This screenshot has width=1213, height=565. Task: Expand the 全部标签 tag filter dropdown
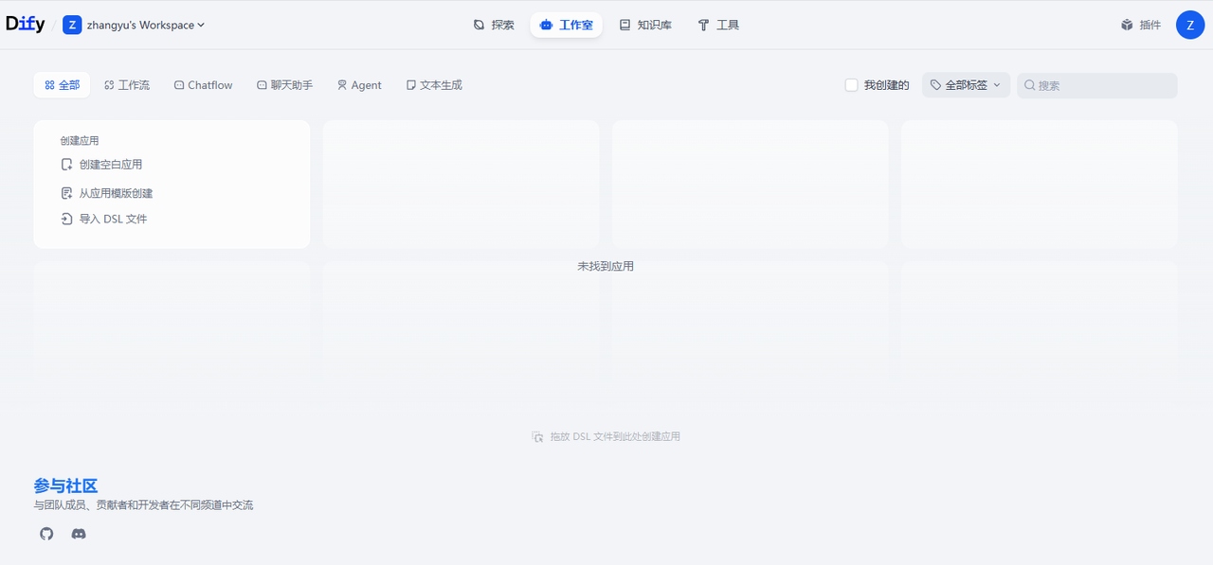coord(966,85)
